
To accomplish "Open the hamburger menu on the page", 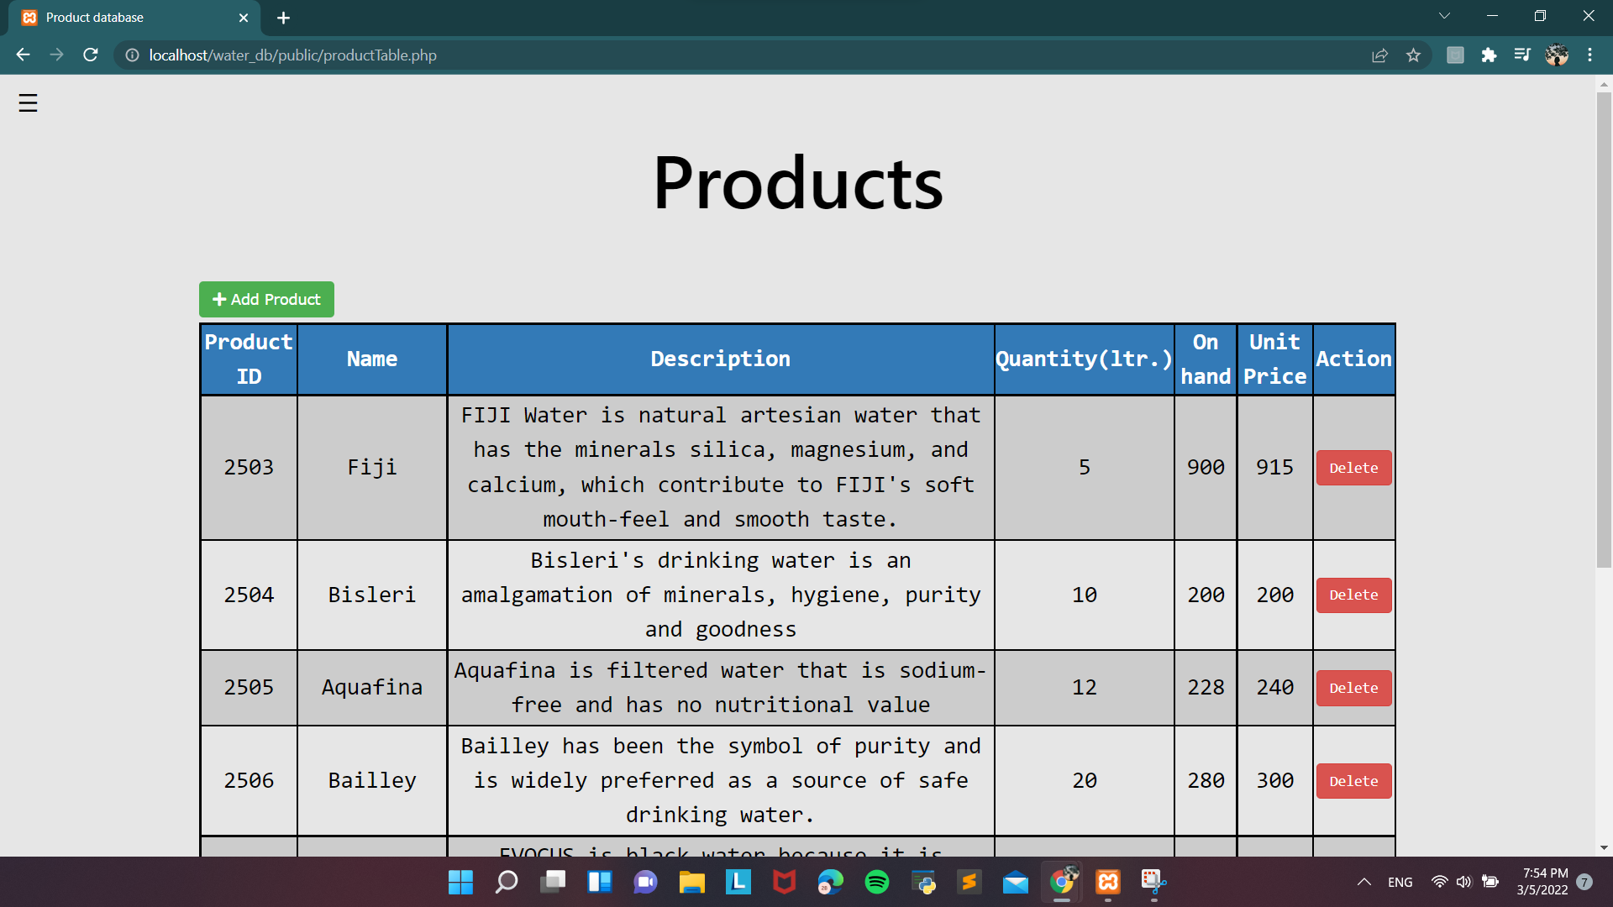I will pos(27,102).
